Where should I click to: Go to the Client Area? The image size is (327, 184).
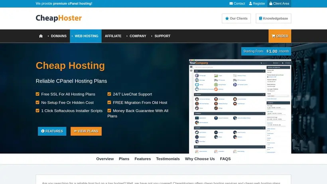pos(279,4)
